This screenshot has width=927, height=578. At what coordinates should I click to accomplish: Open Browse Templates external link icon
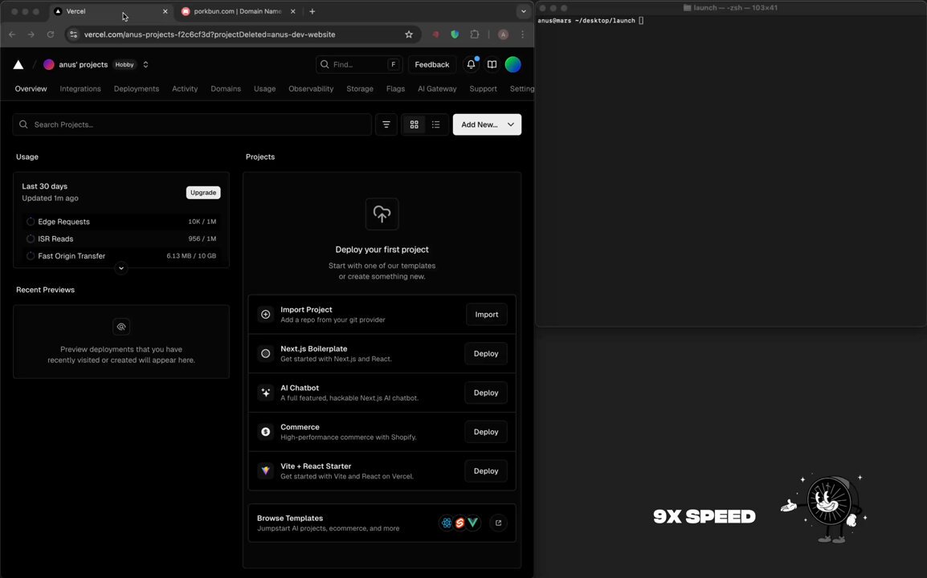[x=498, y=523]
